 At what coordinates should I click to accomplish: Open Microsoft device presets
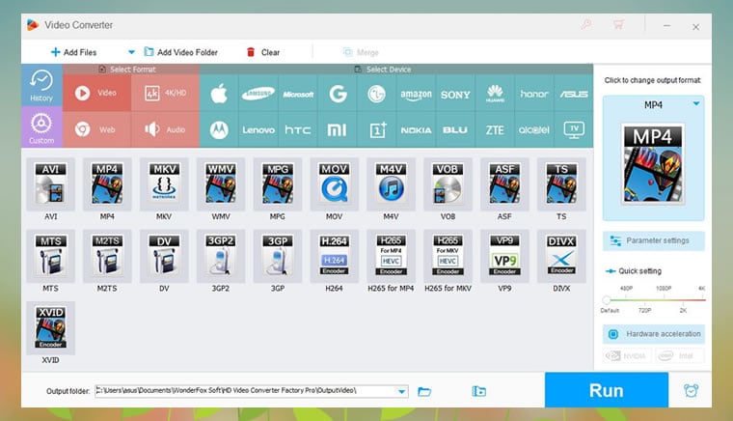(x=298, y=94)
